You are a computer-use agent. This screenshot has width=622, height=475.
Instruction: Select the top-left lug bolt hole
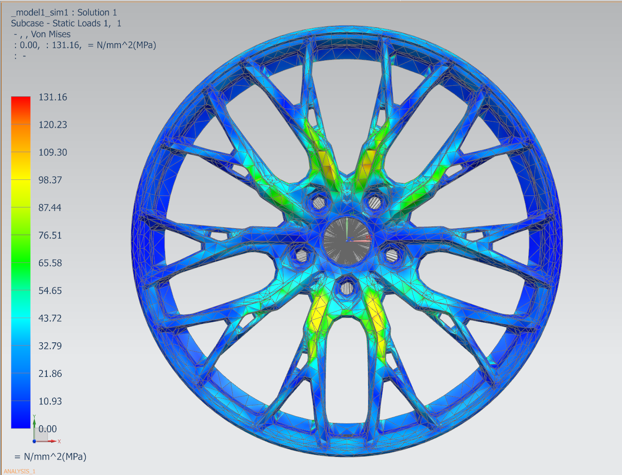click(319, 202)
